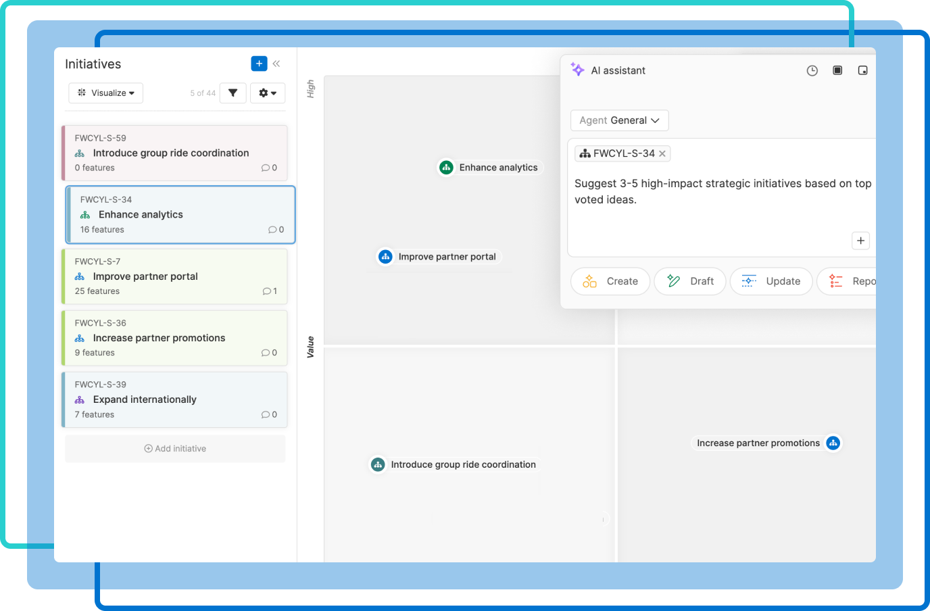Select the Introduce group ride coordination card
This screenshot has width=930, height=611.
pos(175,153)
